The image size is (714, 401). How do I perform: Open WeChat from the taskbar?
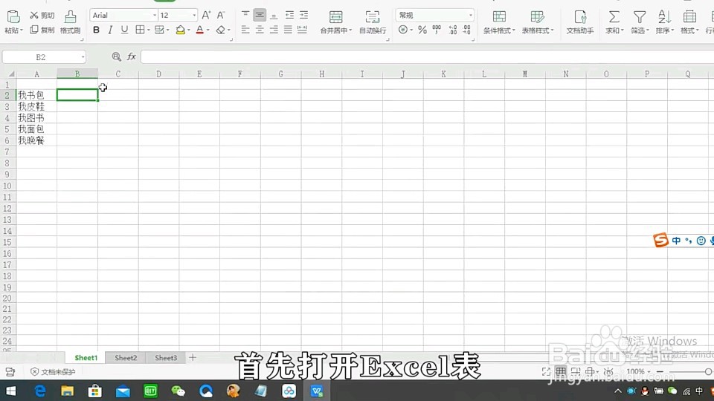(x=178, y=391)
